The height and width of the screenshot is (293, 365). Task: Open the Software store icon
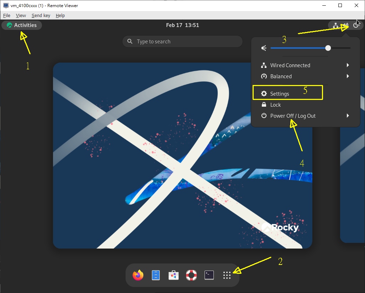click(x=174, y=275)
